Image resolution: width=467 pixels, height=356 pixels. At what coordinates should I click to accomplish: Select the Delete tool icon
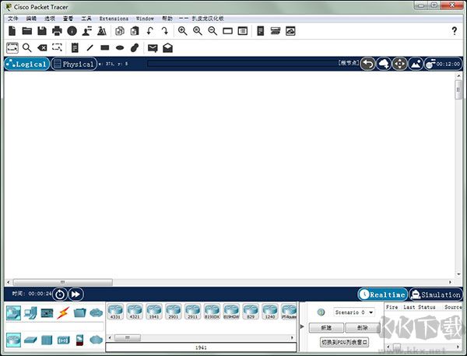point(42,47)
